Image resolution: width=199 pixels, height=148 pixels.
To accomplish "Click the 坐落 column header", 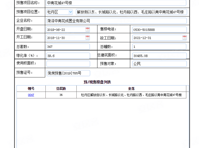I will click(131, 89).
